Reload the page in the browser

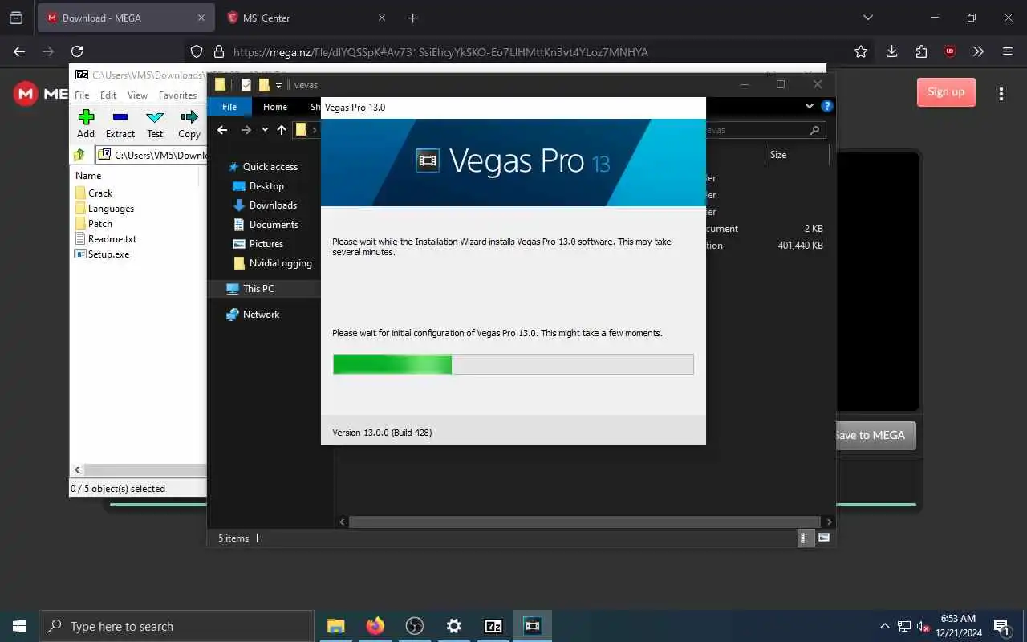pyautogui.click(x=77, y=51)
